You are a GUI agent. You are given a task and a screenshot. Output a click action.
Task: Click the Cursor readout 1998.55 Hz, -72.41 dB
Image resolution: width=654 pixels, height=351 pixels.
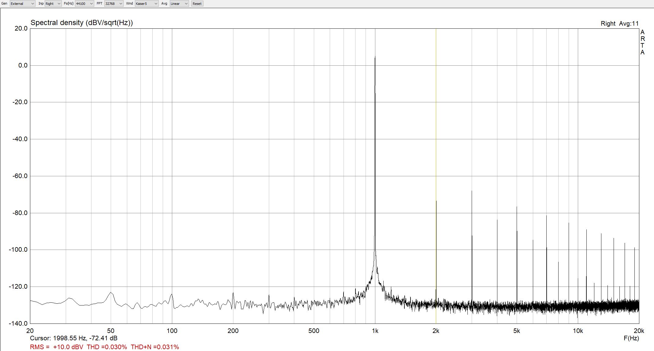tap(74, 338)
